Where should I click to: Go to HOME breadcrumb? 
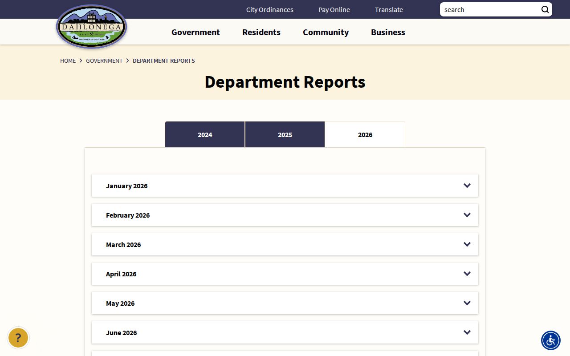[68, 61]
